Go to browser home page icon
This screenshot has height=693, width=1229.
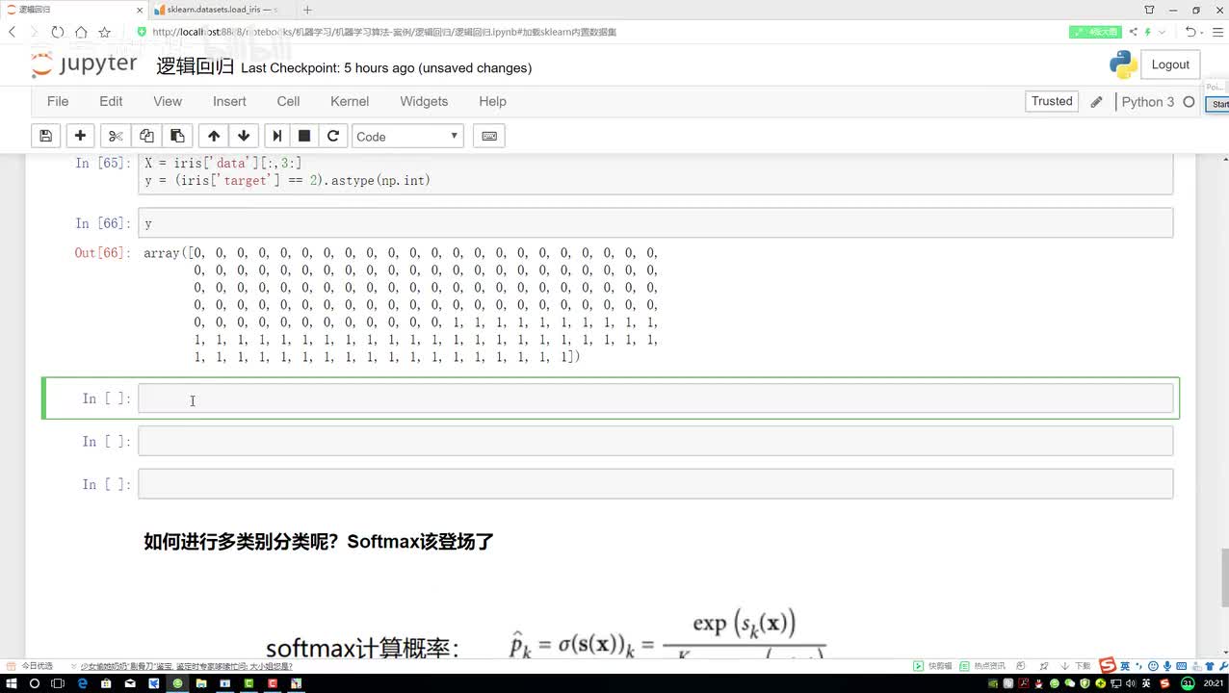click(81, 32)
